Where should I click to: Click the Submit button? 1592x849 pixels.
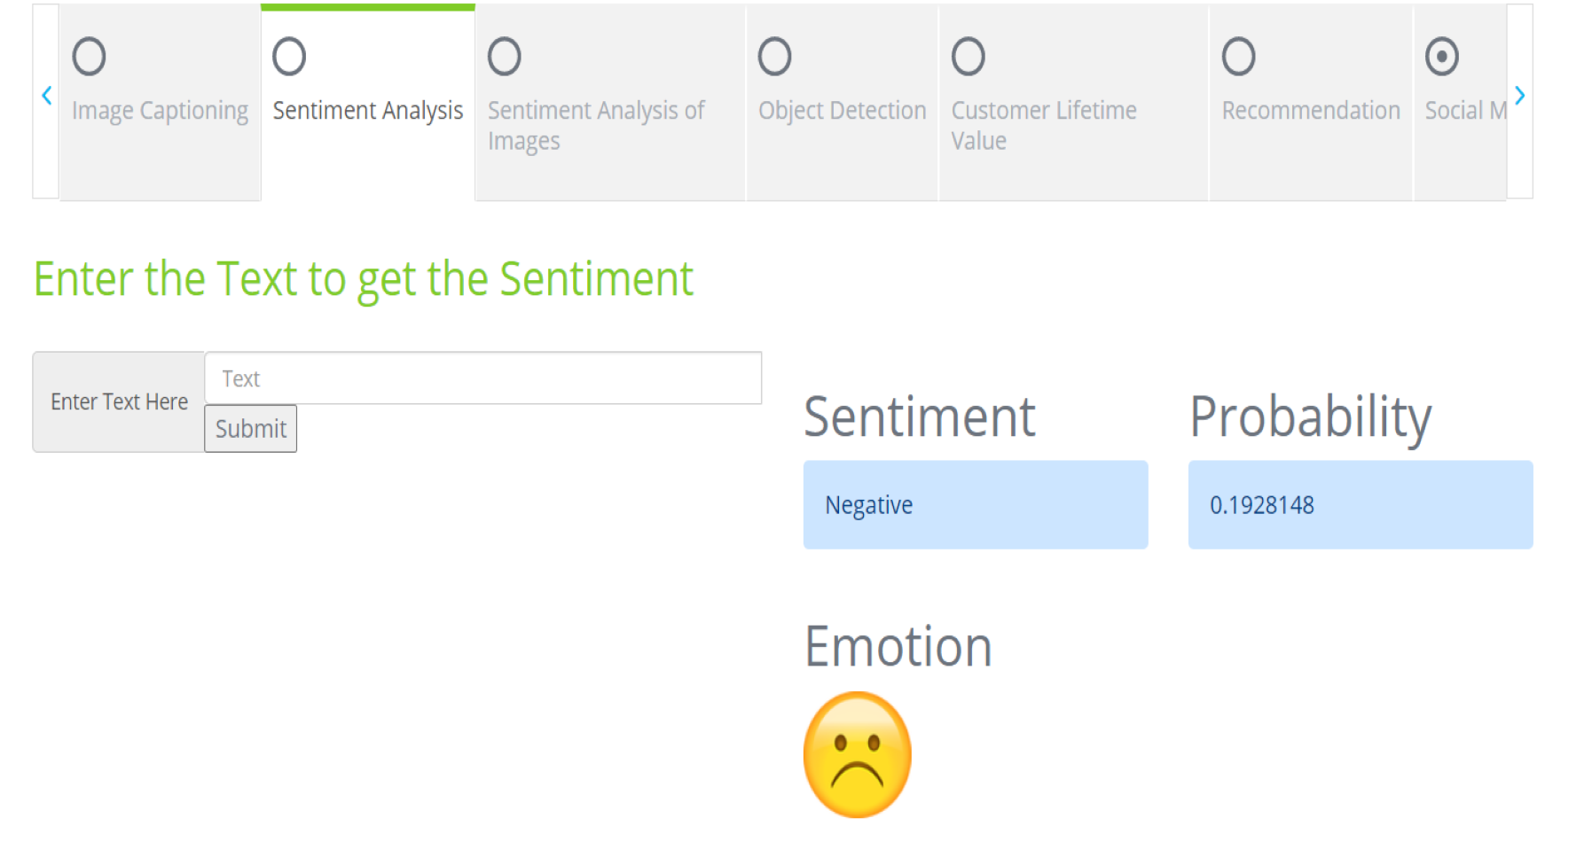[x=251, y=429]
